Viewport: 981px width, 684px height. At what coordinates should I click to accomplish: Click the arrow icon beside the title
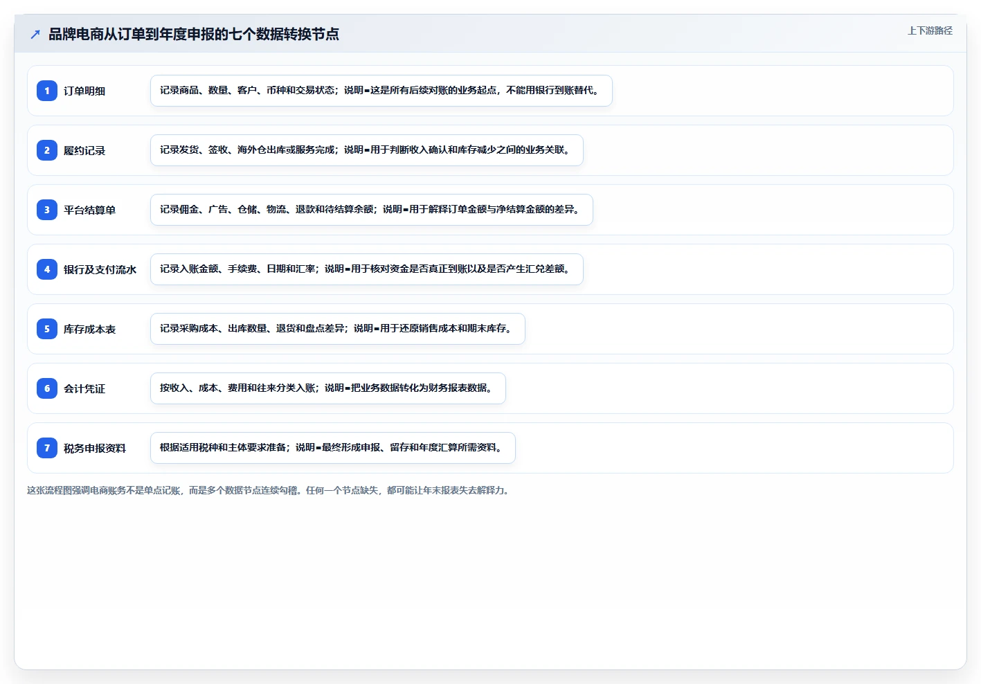(x=35, y=34)
